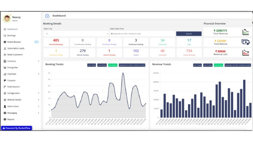253x142 pixels.
Task: Expand the Configuration submenu arrow
Action: tap(39, 93)
